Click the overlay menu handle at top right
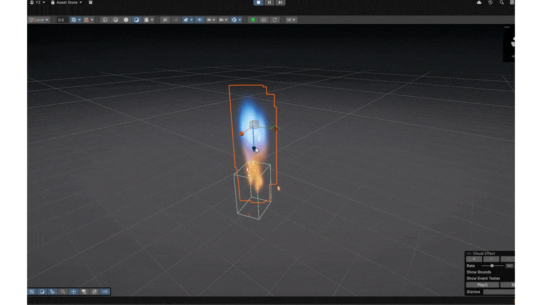The image size is (542, 305). pyautogui.click(x=507, y=27)
